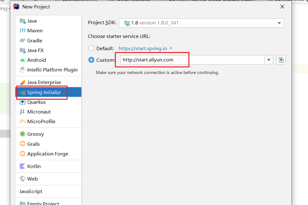The height and width of the screenshot is (205, 308).
Task: Click the orange Grails icon
Action: [23, 144]
